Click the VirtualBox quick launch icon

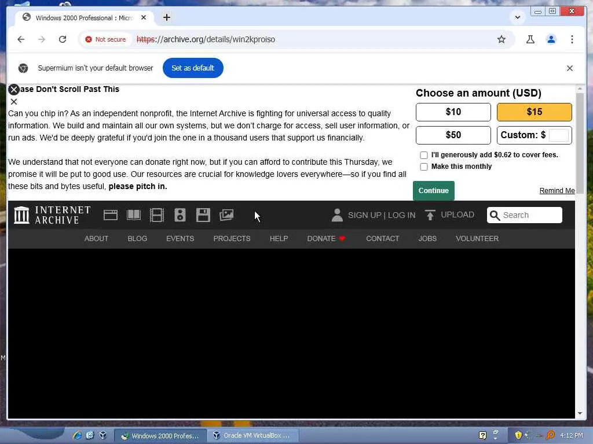(x=103, y=435)
